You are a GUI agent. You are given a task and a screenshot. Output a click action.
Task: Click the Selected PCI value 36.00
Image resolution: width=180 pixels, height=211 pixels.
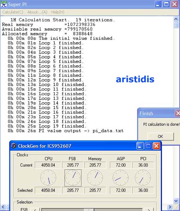143,190
